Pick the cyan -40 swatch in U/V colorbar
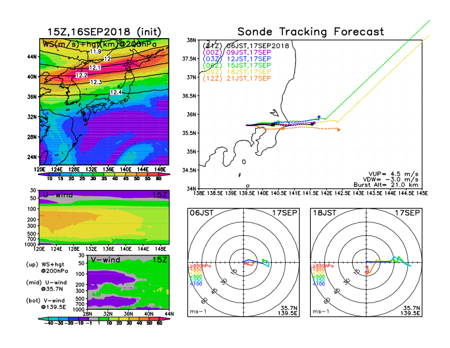450x348 pixels. pyautogui.click(x=43, y=318)
